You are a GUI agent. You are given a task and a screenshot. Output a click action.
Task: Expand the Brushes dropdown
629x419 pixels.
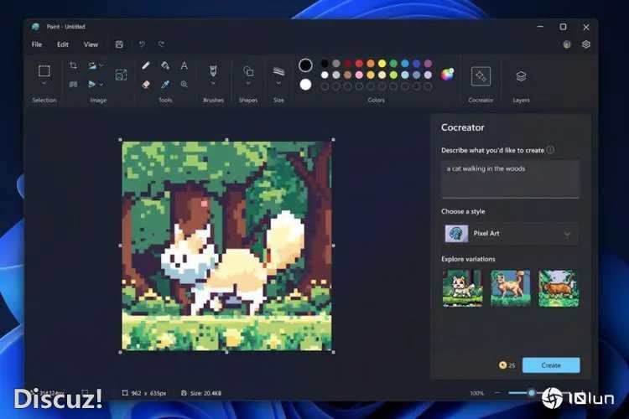(213, 84)
